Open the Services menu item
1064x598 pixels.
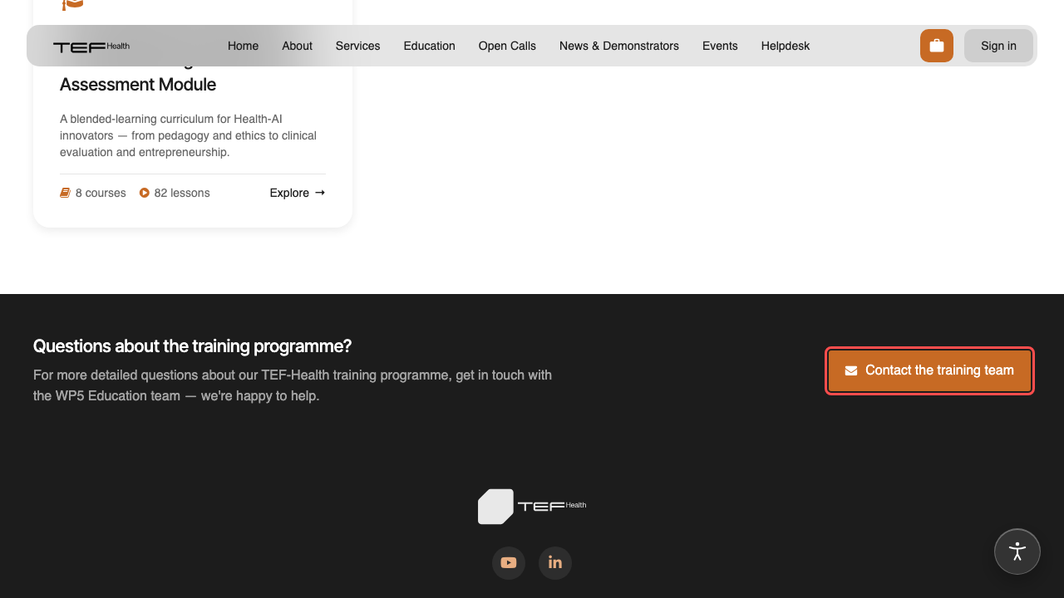coord(357,46)
